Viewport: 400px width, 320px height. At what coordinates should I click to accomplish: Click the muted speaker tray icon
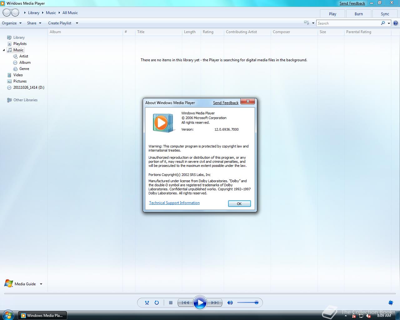click(368, 316)
